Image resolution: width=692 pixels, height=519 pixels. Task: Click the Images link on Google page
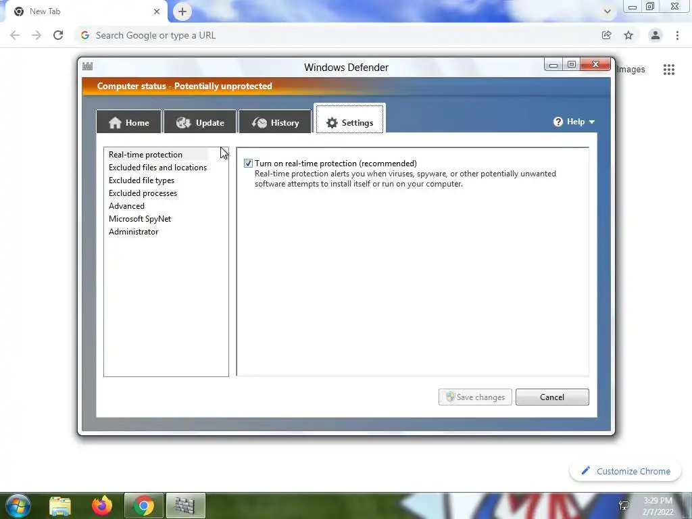point(631,70)
